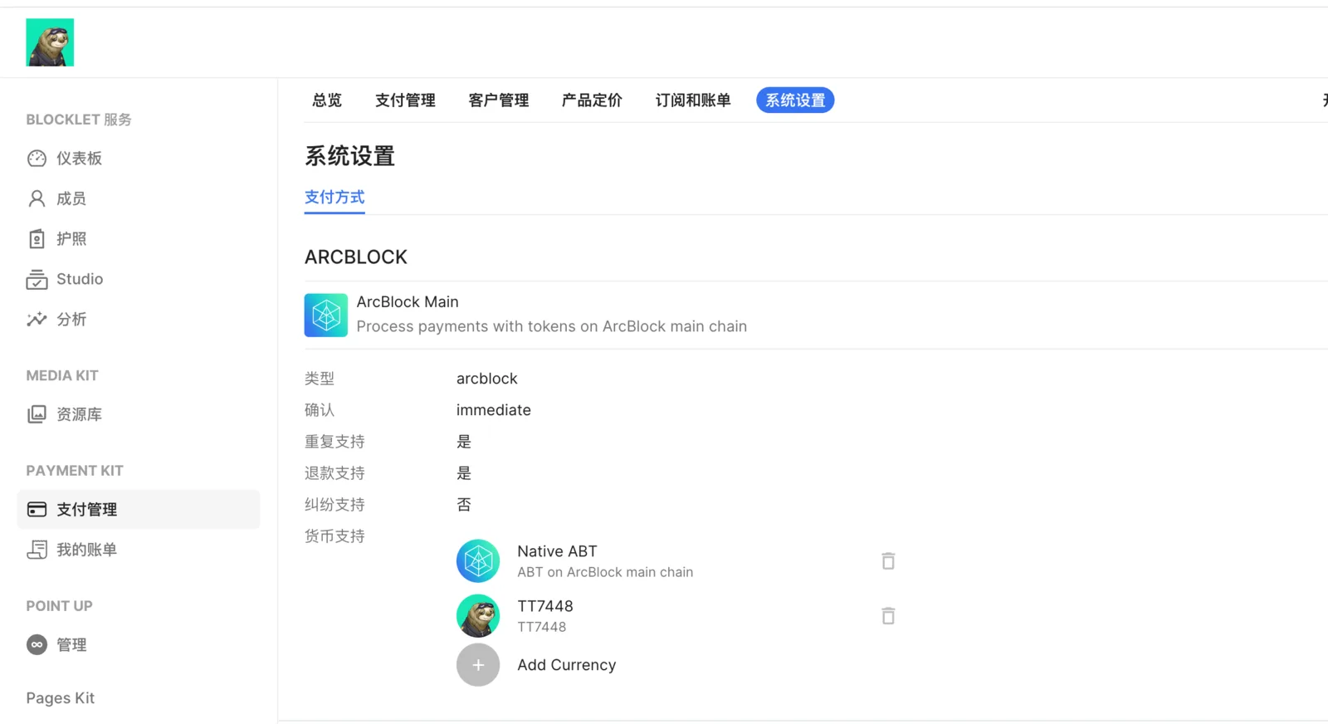This screenshot has width=1328, height=724.
Task: Click the PAYMENT KIT sidebar heading
Action: coord(75,471)
